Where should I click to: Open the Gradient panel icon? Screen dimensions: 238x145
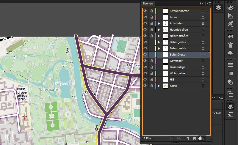[230, 73]
